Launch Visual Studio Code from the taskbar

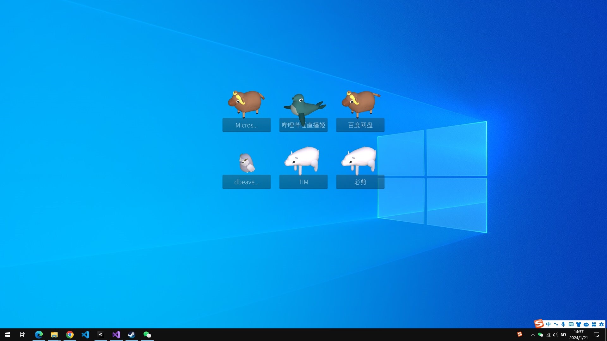click(x=85, y=334)
